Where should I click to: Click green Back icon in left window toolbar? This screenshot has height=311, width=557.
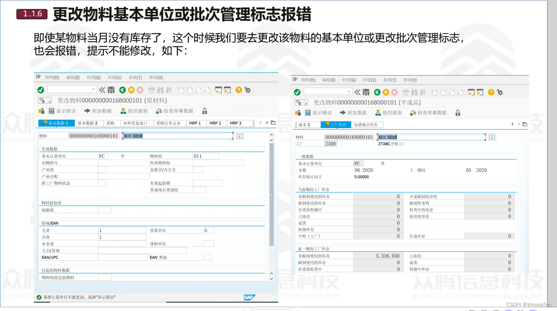pyautogui.click(x=122, y=90)
